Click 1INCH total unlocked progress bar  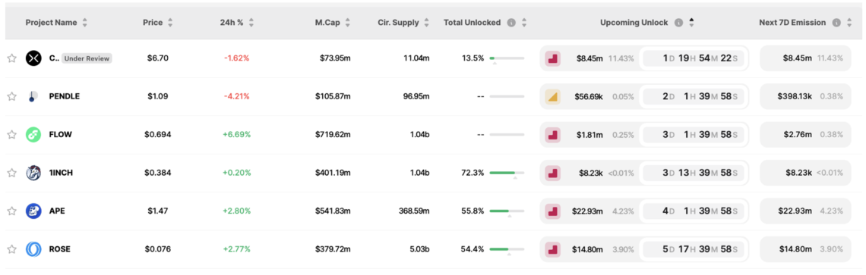click(x=507, y=173)
